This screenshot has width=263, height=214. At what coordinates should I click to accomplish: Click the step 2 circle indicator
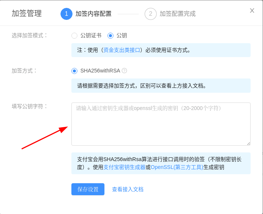[x=151, y=14]
